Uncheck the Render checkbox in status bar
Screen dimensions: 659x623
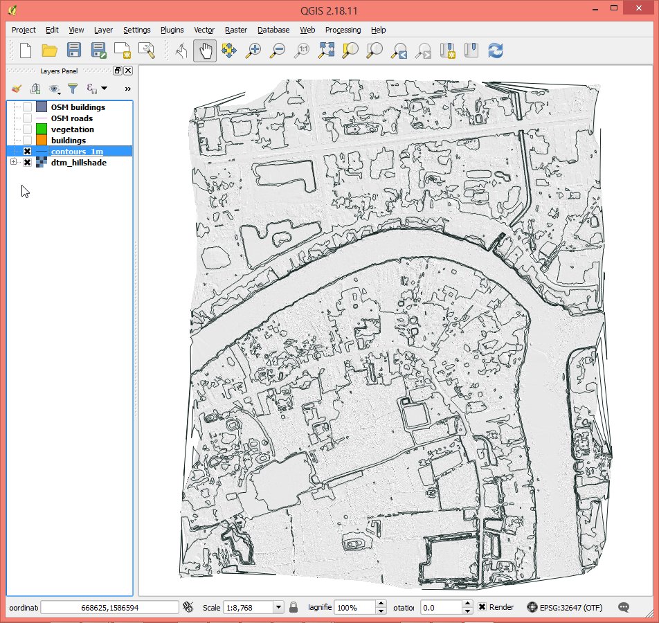pos(482,607)
